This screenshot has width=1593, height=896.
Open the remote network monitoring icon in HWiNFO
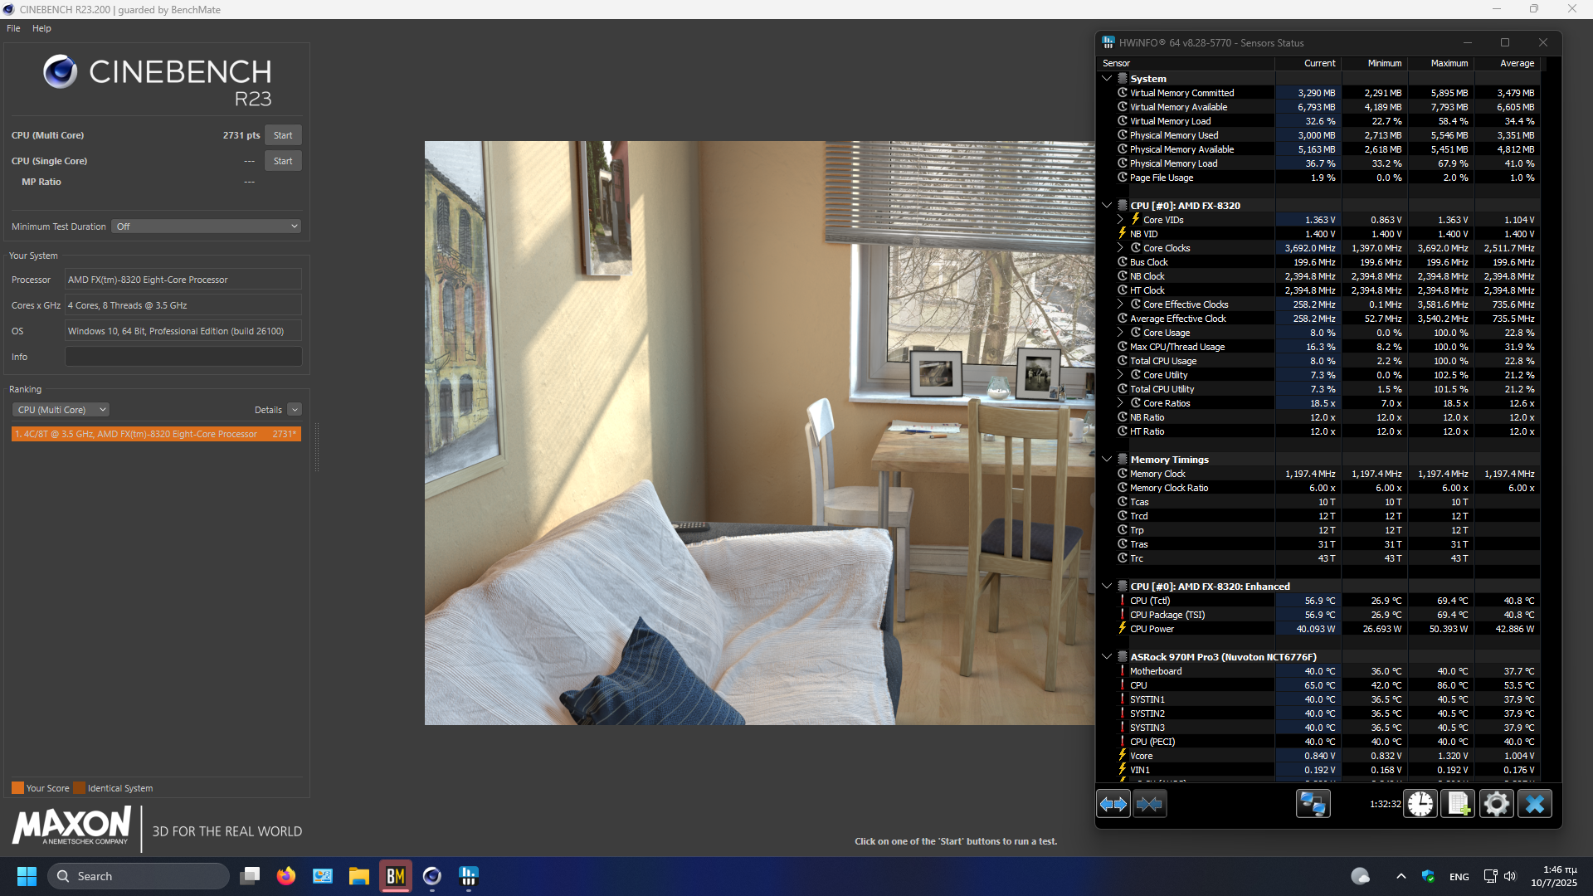(x=1313, y=804)
